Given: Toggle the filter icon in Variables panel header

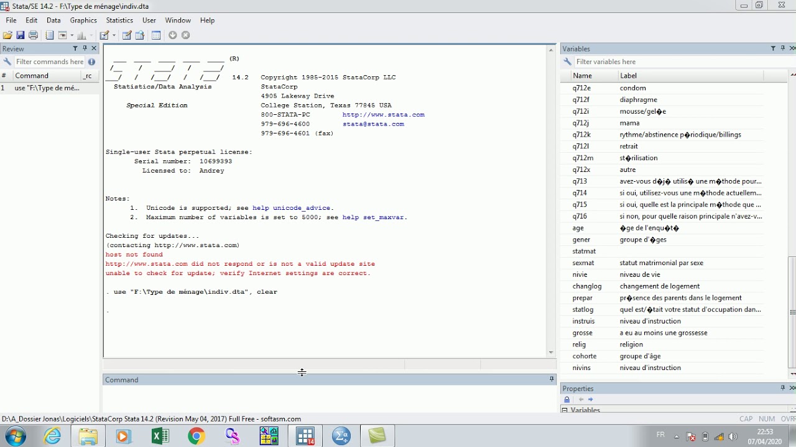Looking at the screenshot, I should pos(773,48).
